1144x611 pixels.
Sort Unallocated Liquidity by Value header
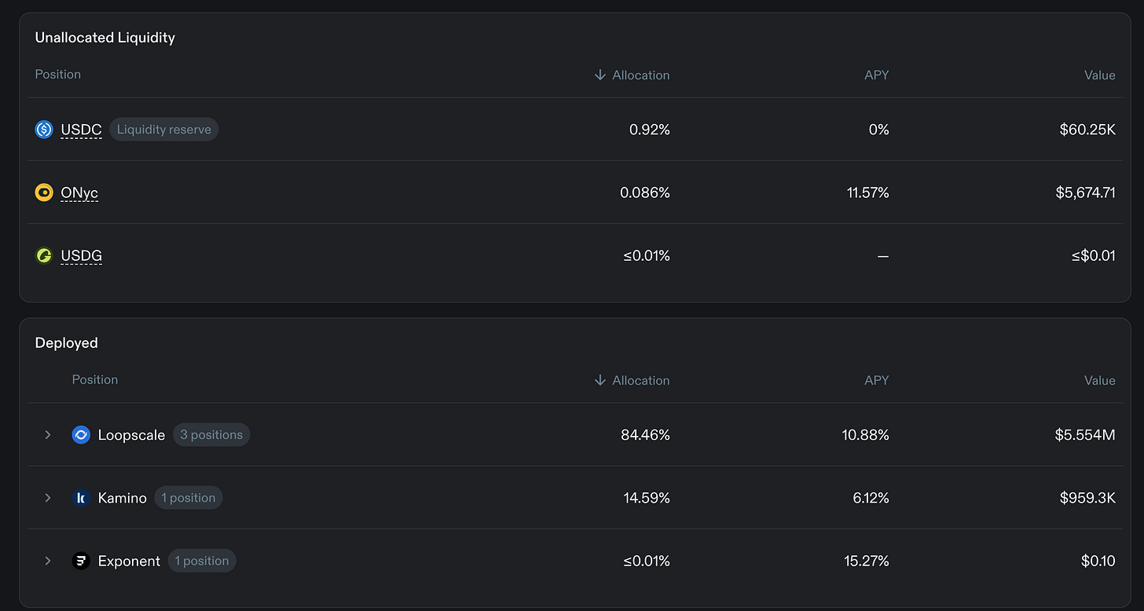(x=1099, y=75)
